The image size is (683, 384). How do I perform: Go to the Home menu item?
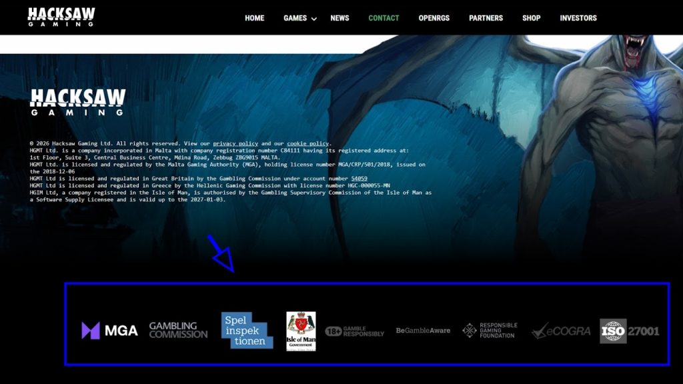pyautogui.click(x=254, y=18)
